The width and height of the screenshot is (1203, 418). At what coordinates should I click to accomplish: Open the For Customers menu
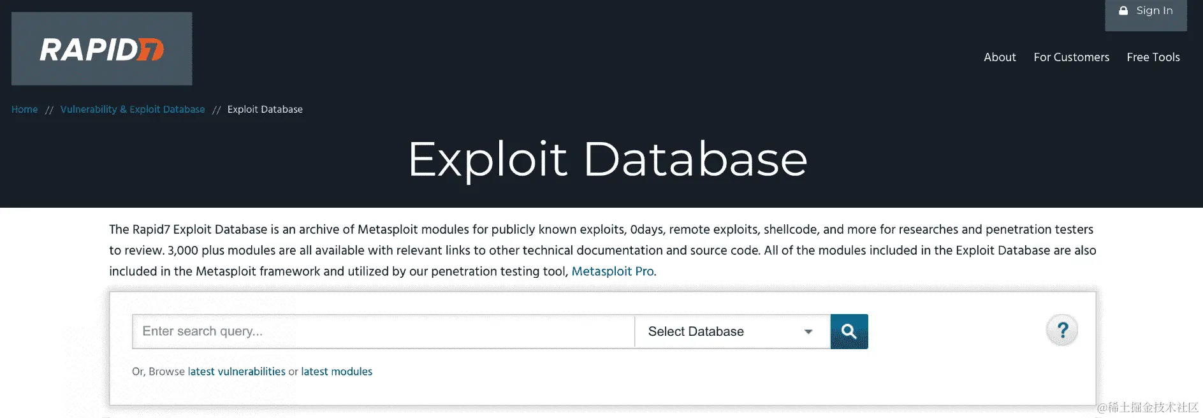(x=1071, y=57)
